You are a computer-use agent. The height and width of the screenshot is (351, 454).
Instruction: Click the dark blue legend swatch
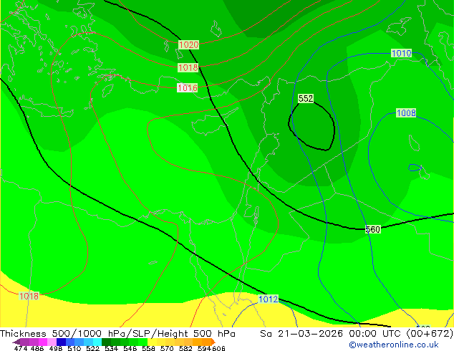pos(61,342)
